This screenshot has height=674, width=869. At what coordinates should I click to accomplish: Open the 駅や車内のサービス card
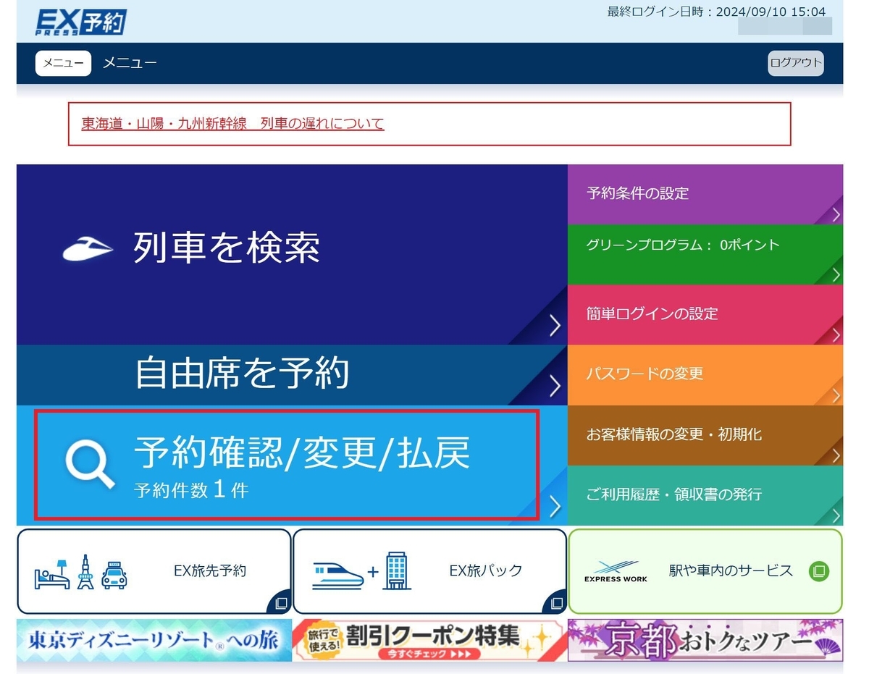pyautogui.click(x=705, y=571)
